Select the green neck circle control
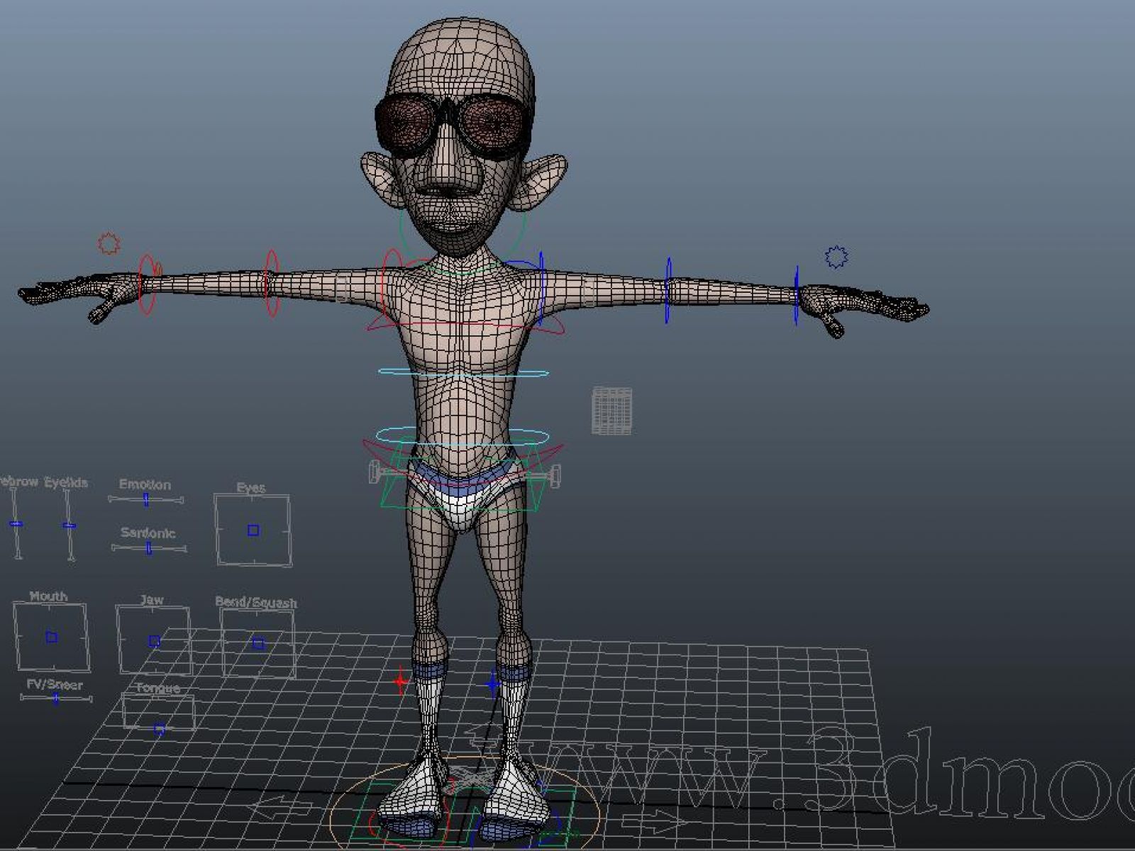The width and height of the screenshot is (1135, 851). click(463, 241)
